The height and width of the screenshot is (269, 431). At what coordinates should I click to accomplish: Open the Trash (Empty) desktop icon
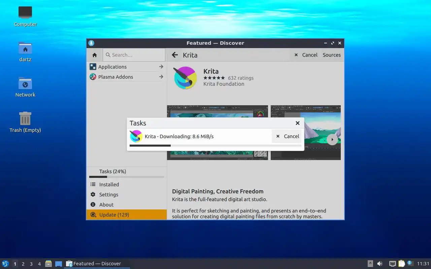coord(25,122)
